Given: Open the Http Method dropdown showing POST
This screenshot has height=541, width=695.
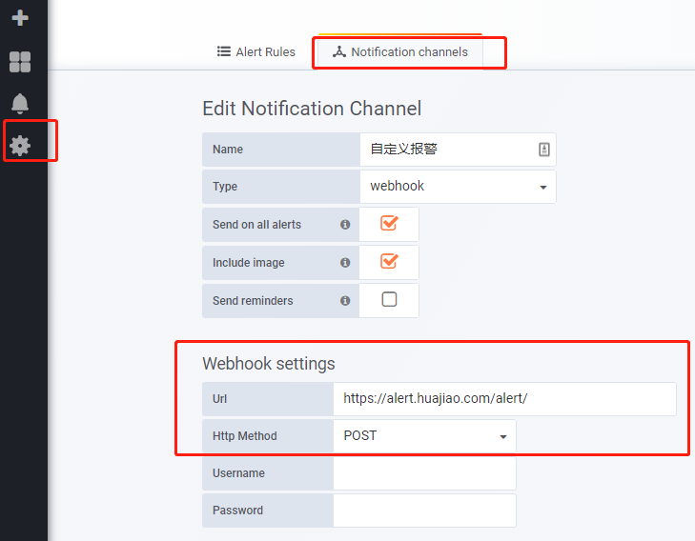Looking at the screenshot, I should click(424, 436).
